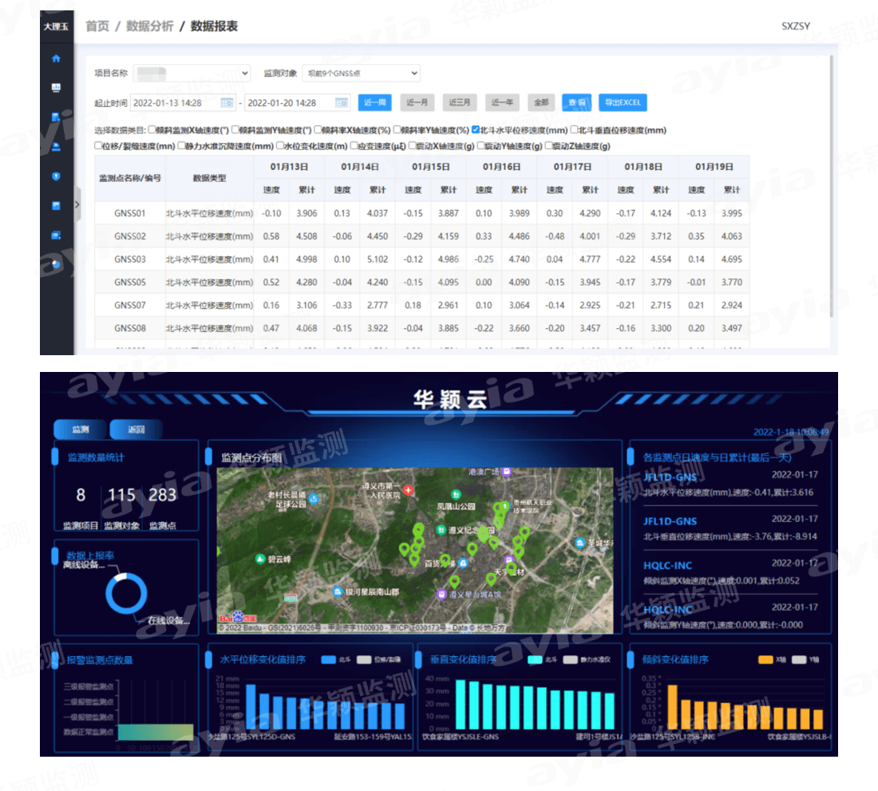This screenshot has height=791, width=878.
Task: Enable 北斗垂直位移速度(mm) checkbox
Action: (x=574, y=130)
